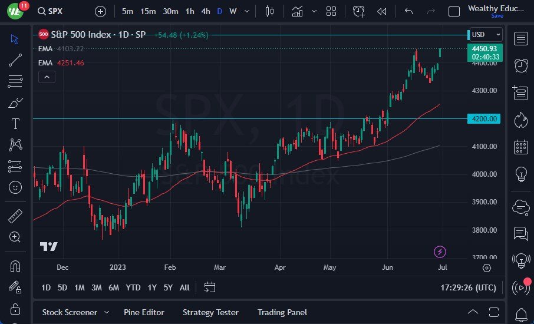The width and height of the screenshot is (534, 324).
Task: Pick the ruler measure tool
Action: [15, 216]
